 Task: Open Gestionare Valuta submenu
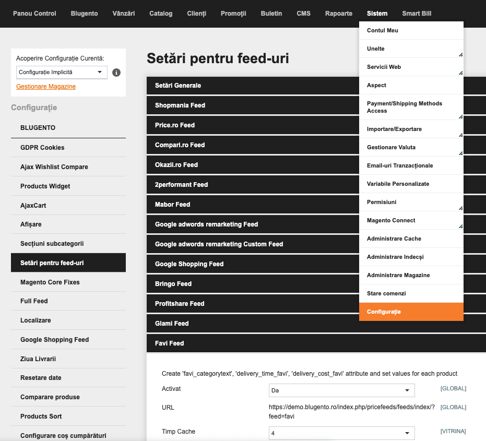coord(411,147)
